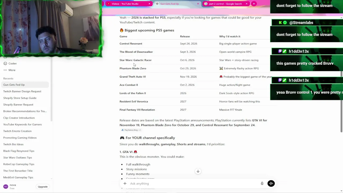Screen dimensions: 343x193
Task: Switch to the Gun Gets Fed Up browser tab
Action: (x=177, y=4)
